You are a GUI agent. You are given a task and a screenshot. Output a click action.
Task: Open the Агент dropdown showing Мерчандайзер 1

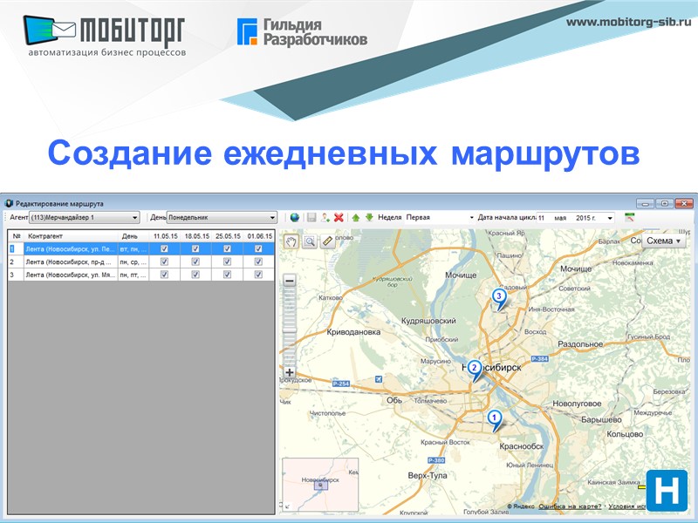135,218
